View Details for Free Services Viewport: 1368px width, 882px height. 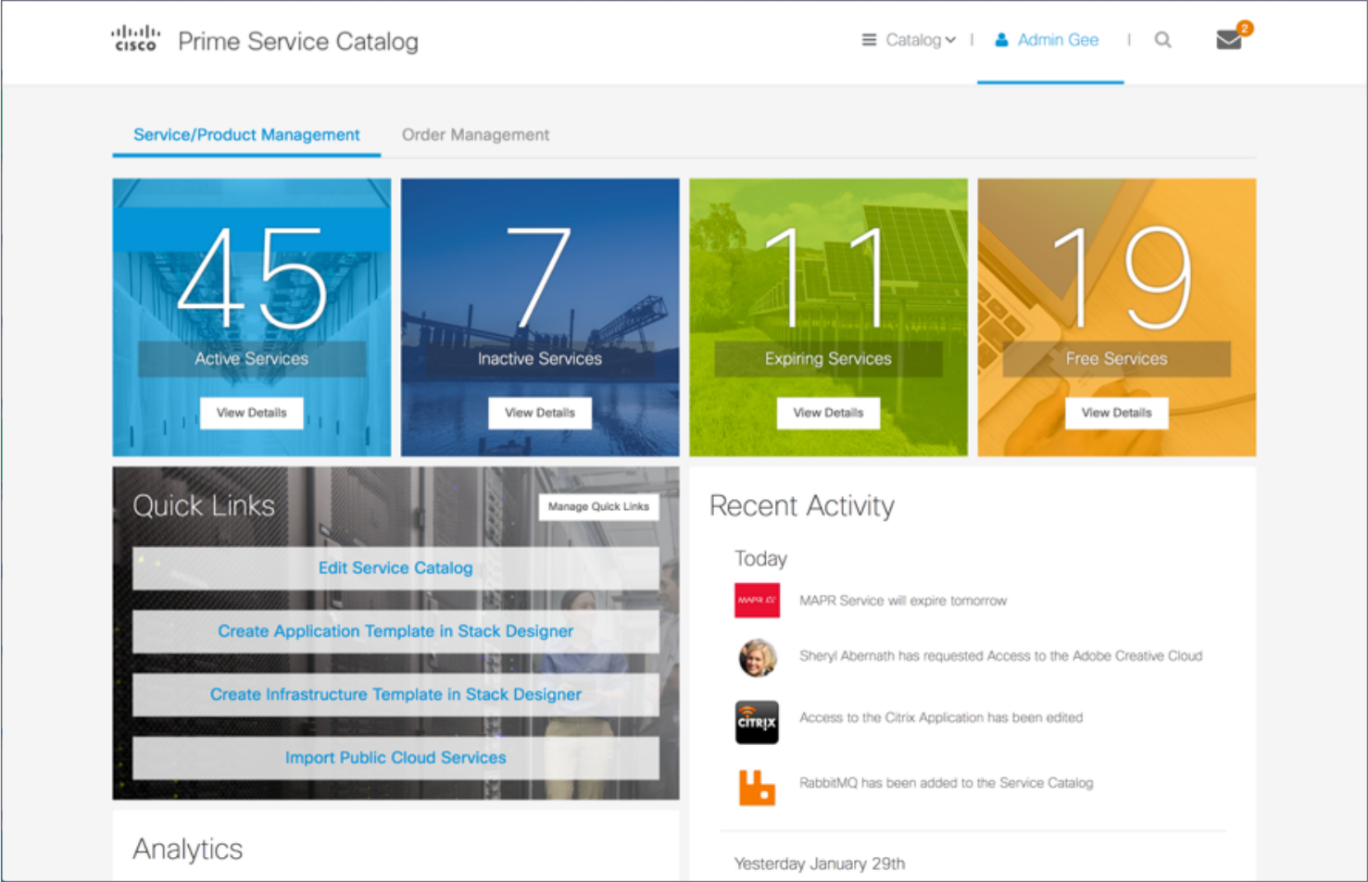[x=1116, y=413]
